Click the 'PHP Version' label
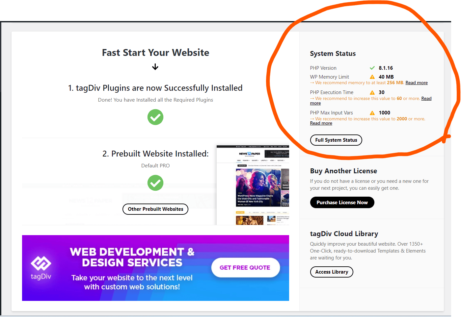Image resolution: width=461 pixels, height=317 pixels. tap(323, 68)
